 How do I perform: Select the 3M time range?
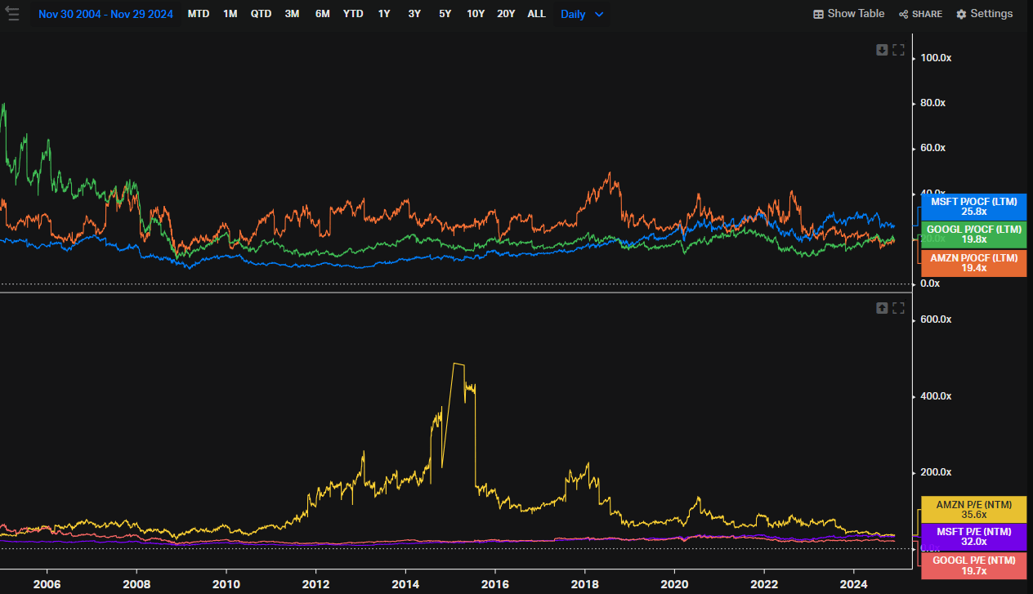click(x=292, y=14)
